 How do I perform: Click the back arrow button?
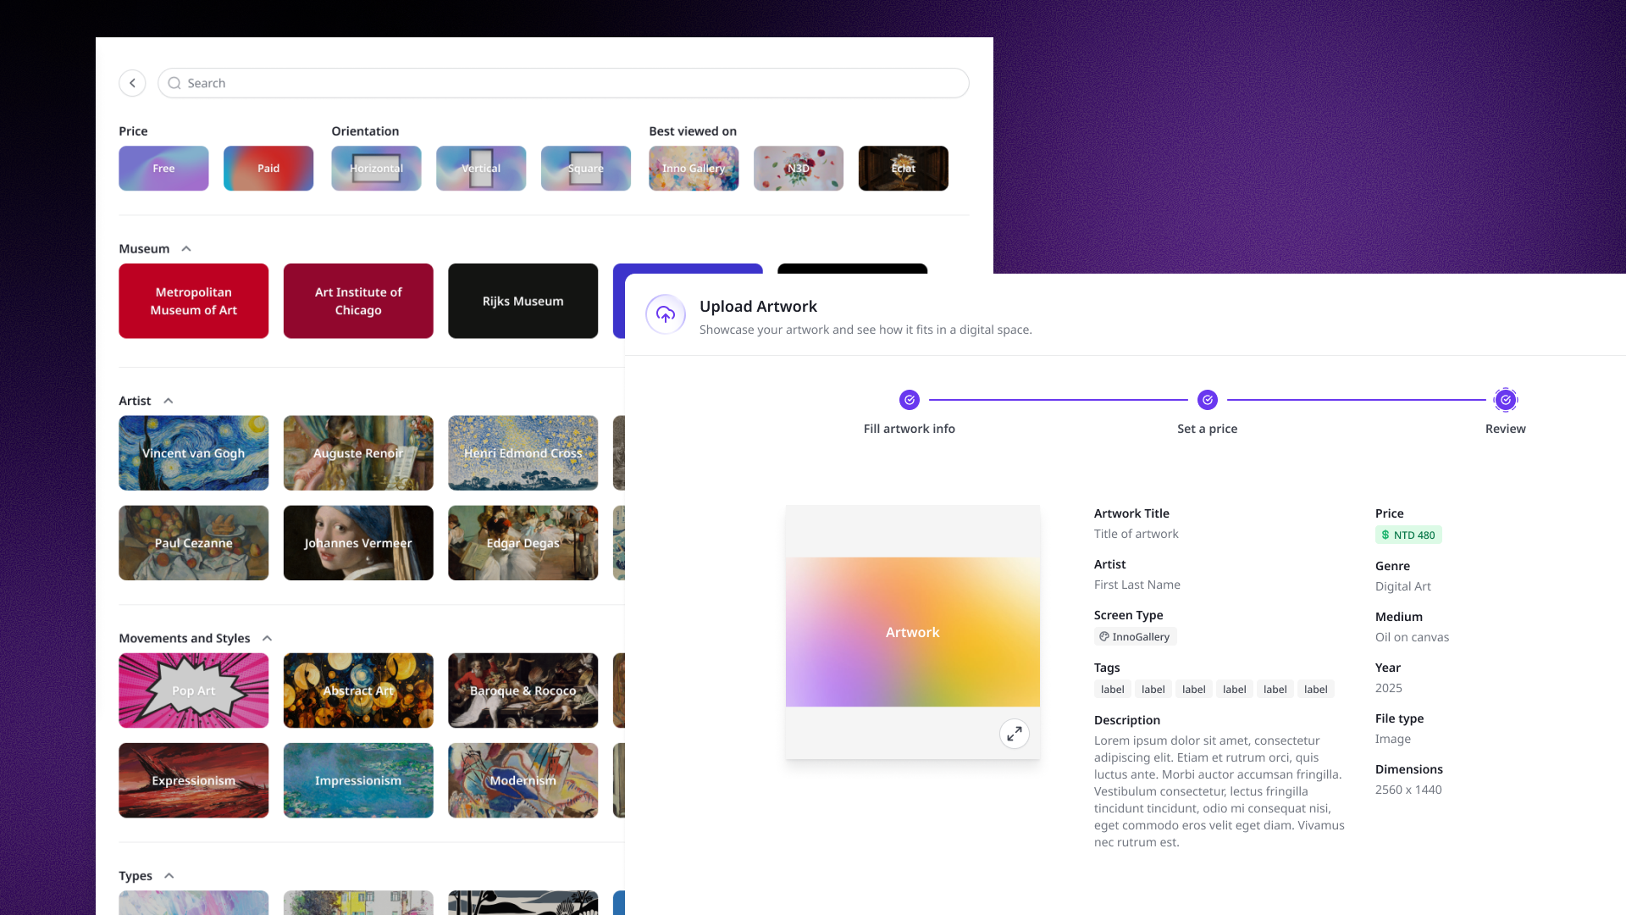click(132, 83)
